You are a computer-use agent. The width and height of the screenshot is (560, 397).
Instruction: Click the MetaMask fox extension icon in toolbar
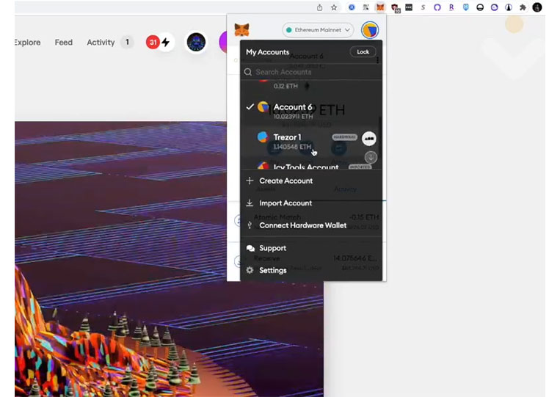[x=380, y=7]
